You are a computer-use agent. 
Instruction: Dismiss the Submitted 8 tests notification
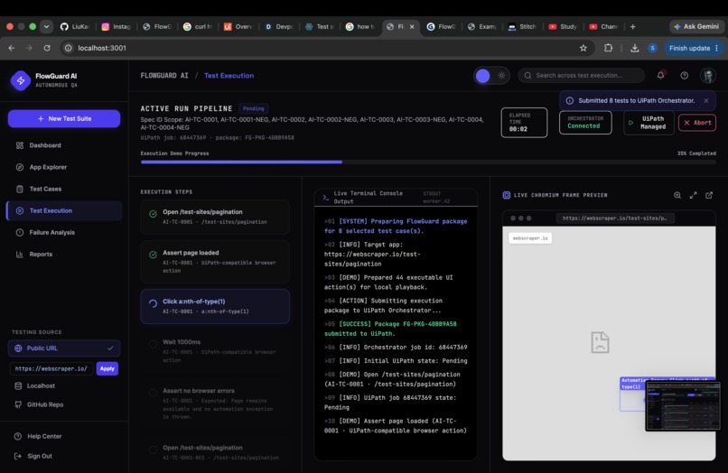pyautogui.click(x=706, y=101)
